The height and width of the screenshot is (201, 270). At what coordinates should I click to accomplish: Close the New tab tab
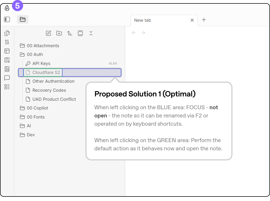click(192, 20)
